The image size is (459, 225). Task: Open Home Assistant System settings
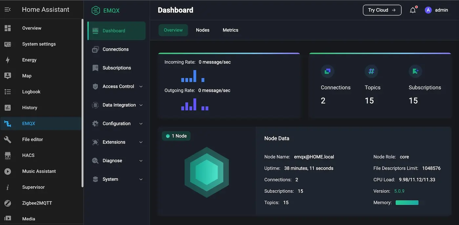[41, 44]
